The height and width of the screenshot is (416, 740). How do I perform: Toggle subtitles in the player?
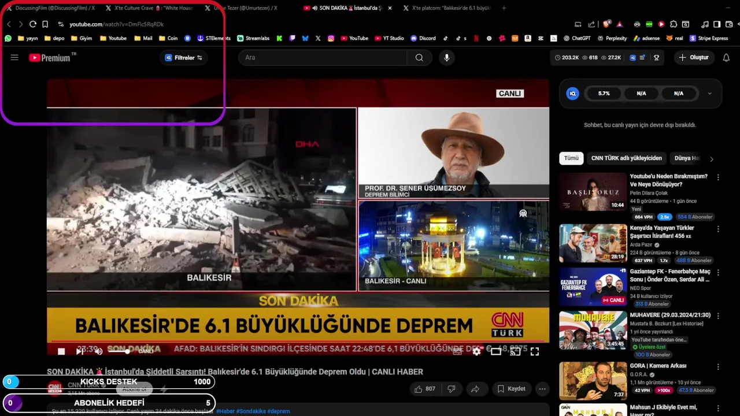coord(457,351)
